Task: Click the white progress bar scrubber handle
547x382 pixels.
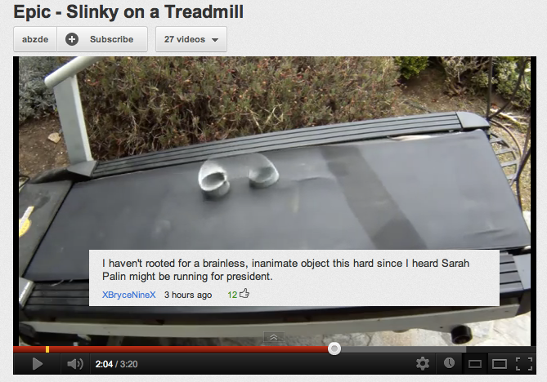Action: [x=334, y=349]
